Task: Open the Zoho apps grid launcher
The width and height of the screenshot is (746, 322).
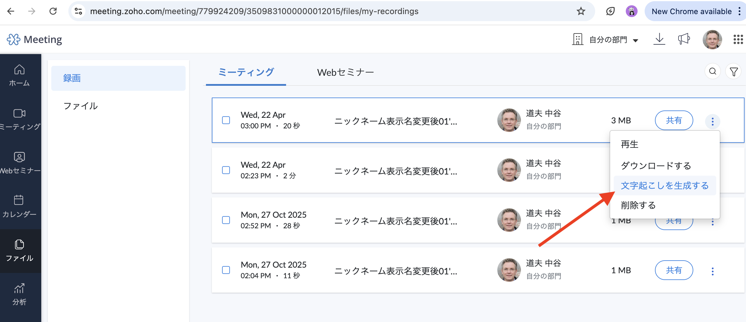Action: 738,39
